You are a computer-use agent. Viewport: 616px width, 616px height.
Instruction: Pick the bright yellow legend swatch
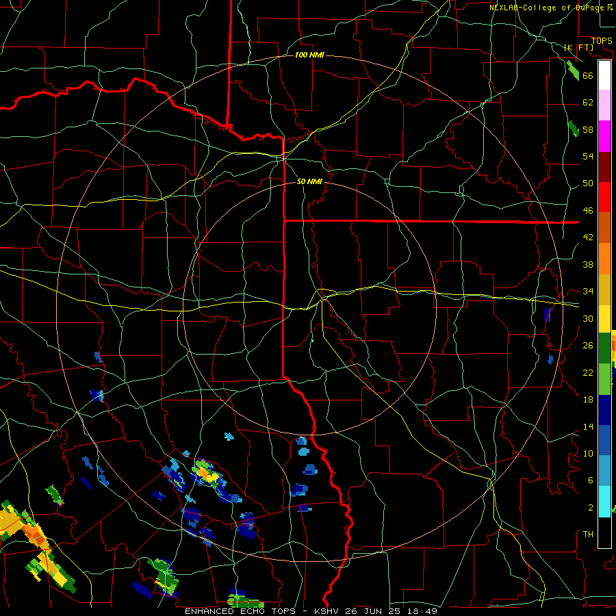604,319
